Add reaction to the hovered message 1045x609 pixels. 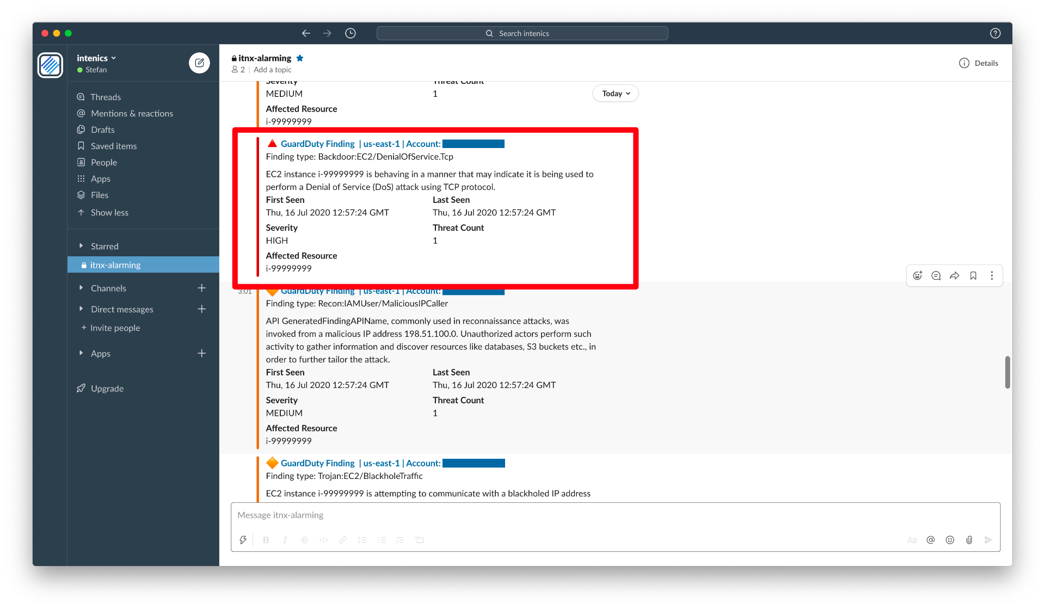(x=918, y=276)
